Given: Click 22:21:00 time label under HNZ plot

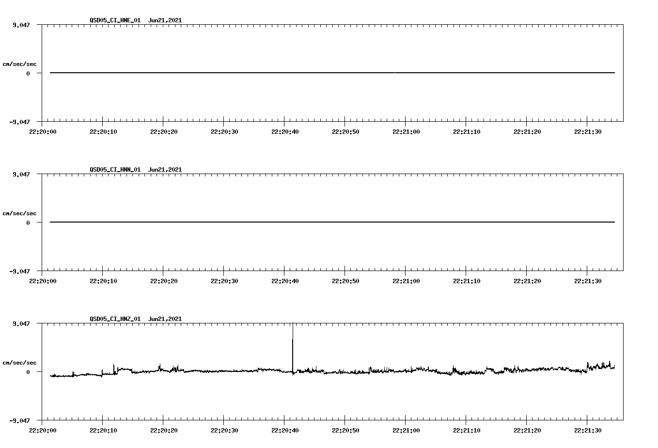Looking at the screenshot, I should click(x=406, y=430).
